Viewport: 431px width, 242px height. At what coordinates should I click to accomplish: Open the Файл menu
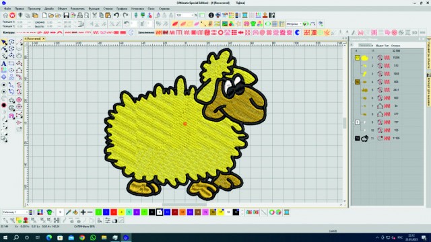point(7,9)
